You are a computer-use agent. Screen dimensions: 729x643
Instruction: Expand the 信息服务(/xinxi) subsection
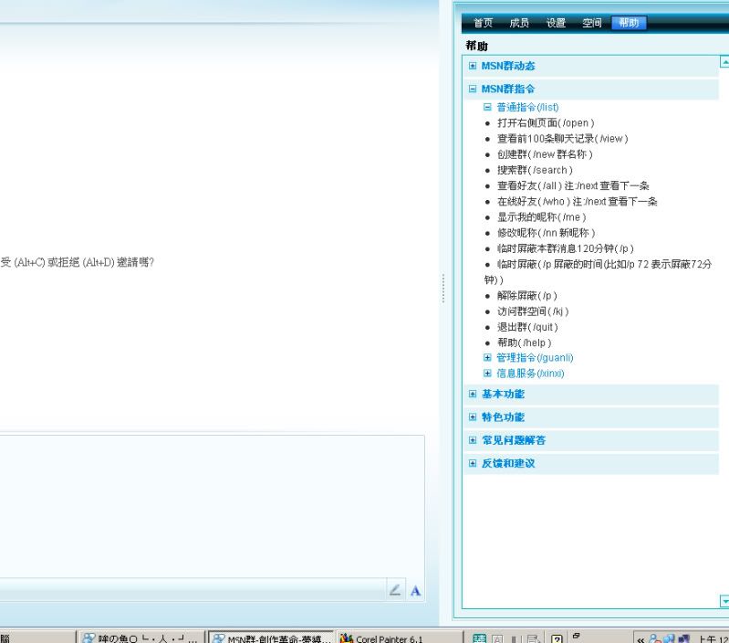coord(487,374)
